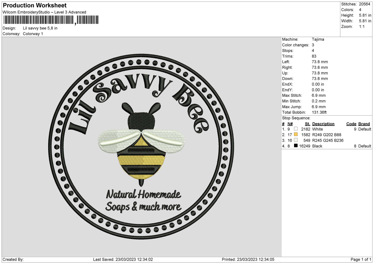
Task: Click the Zoom value '1:1'
Action: point(362,27)
